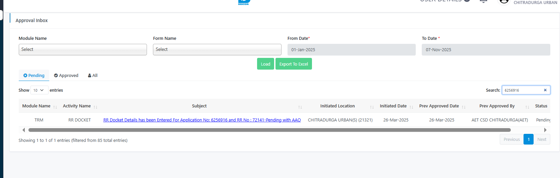Open the RR Docket Details application link

202,120
